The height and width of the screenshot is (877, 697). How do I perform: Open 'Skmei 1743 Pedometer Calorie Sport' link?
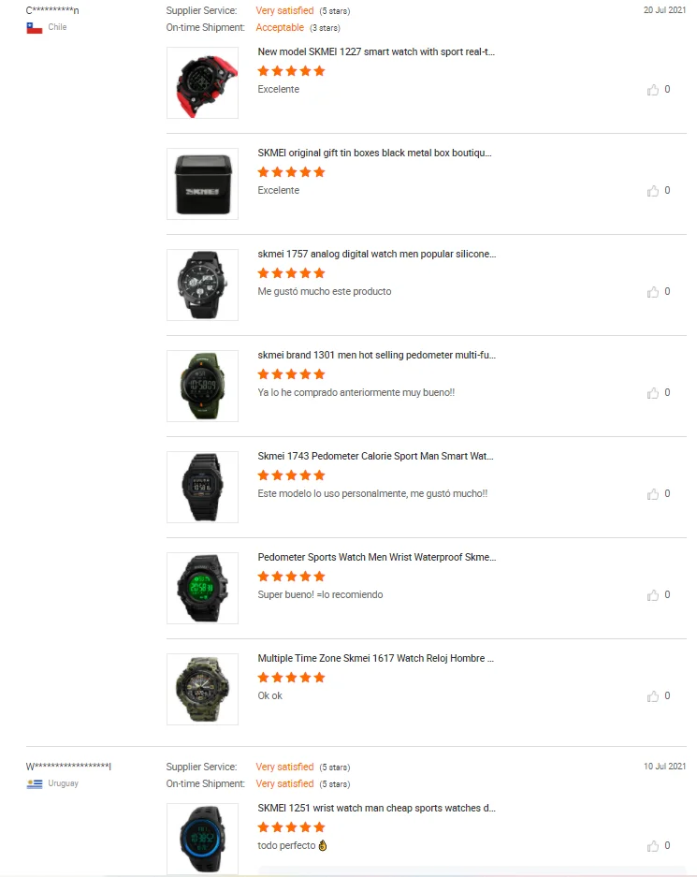click(x=375, y=457)
